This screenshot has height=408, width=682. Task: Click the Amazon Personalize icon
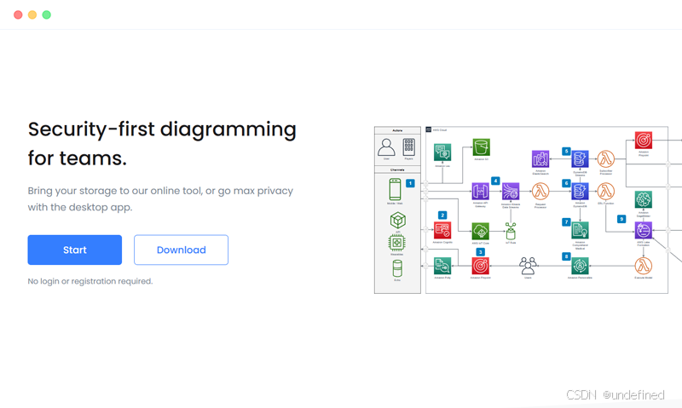click(580, 266)
